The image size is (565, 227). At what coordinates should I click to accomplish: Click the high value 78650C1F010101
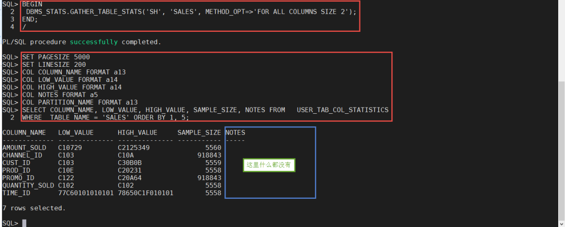[145, 193]
